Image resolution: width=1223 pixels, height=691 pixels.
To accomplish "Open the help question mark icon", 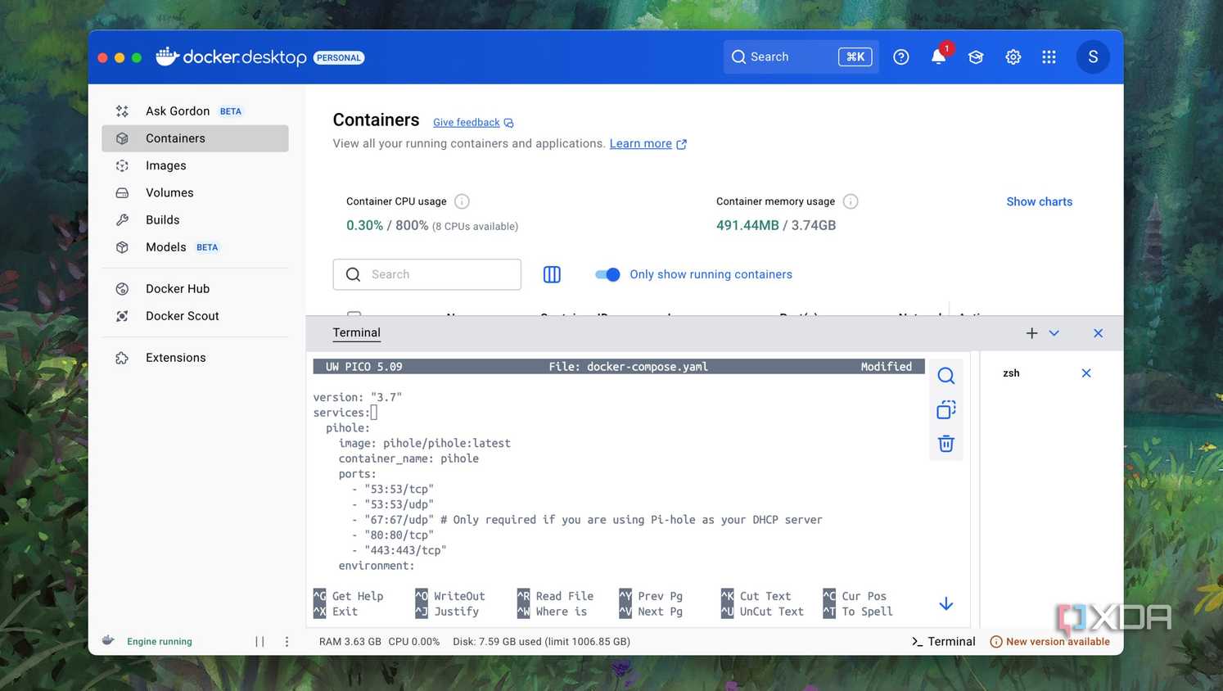I will click(900, 56).
